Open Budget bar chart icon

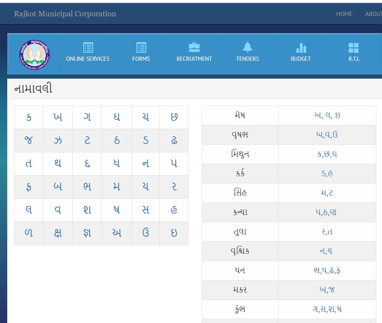pos(301,48)
